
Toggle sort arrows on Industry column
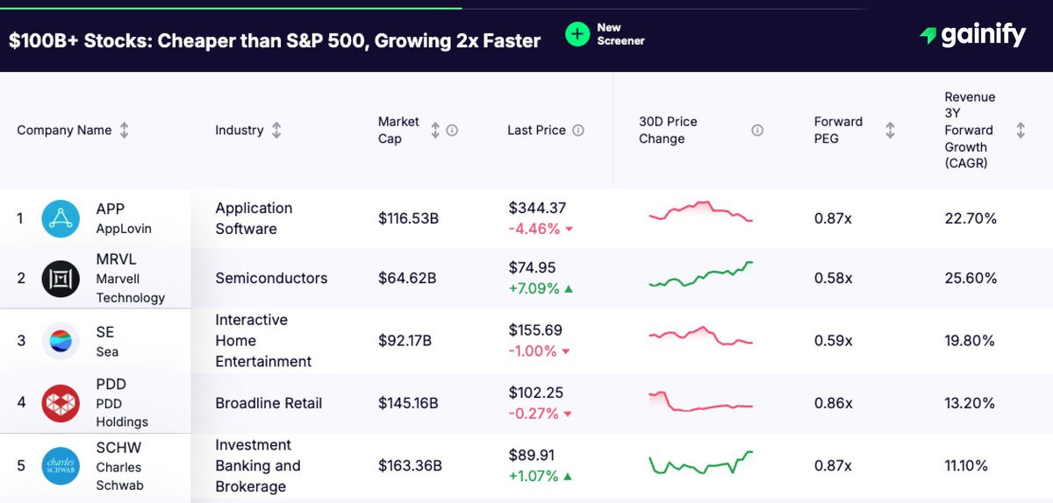(x=276, y=131)
